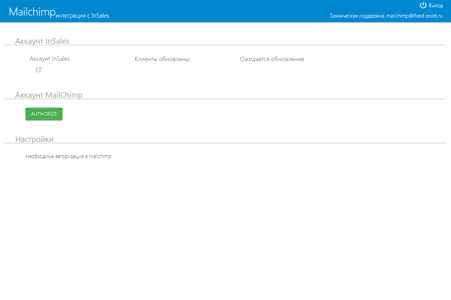The image size is (451, 300).
Task: Select the Настройки section heading
Action: coord(34,139)
